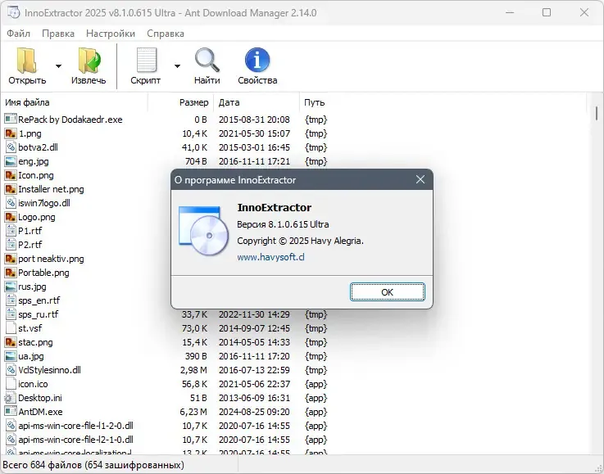Click the P2.rtf document icon
The image size is (604, 474).
click(x=11, y=245)
